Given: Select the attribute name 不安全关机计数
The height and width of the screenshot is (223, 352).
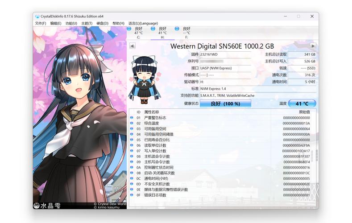Looking at the screenshot, I should coord(157,184).
